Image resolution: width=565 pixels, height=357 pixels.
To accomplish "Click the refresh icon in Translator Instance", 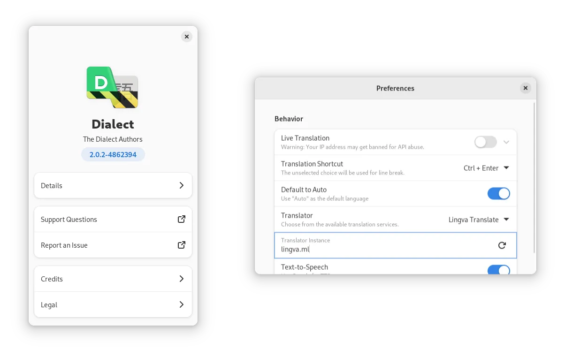I will pos(502,245).
